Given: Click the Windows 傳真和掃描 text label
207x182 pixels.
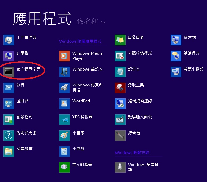Looking at the screenshot, I should pos(88,88).
